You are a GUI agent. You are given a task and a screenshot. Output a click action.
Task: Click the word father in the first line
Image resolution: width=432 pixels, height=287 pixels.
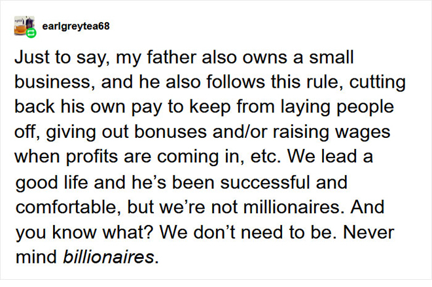(x=171, y=57)
